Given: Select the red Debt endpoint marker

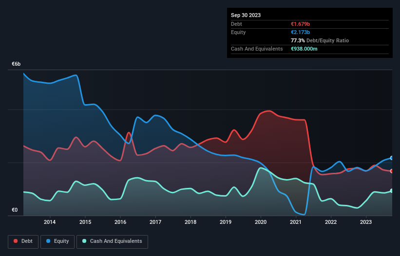Looking at the screenshot, I should click(x=392, y=171).
